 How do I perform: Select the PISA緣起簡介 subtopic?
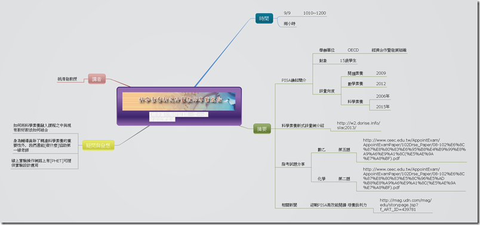click(x=294, y=80)
